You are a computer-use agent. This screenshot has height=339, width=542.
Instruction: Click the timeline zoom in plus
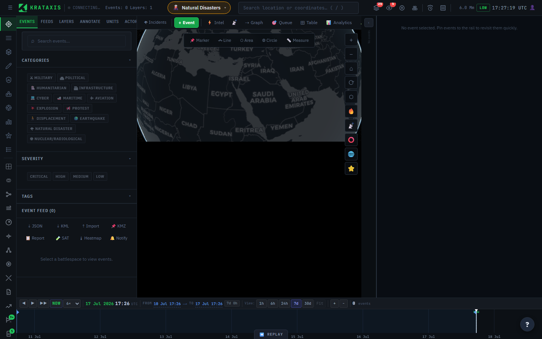pyautogui.click(x=334, y=303)
